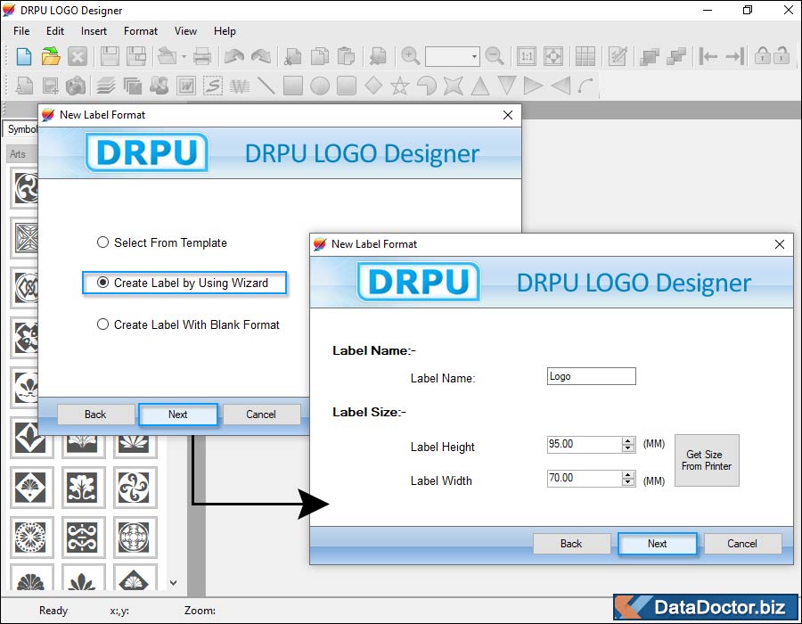Select the Rectangle shape tool

pyautogui.click(x=293, y=86)
